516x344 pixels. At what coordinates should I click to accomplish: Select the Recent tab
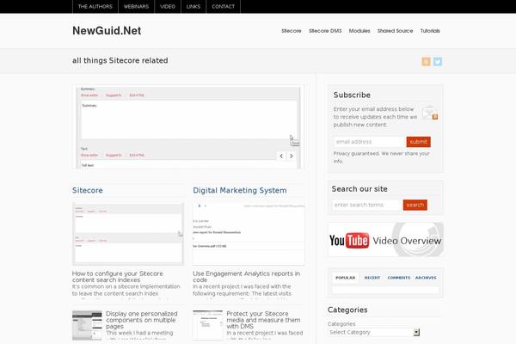coord(372,278)
